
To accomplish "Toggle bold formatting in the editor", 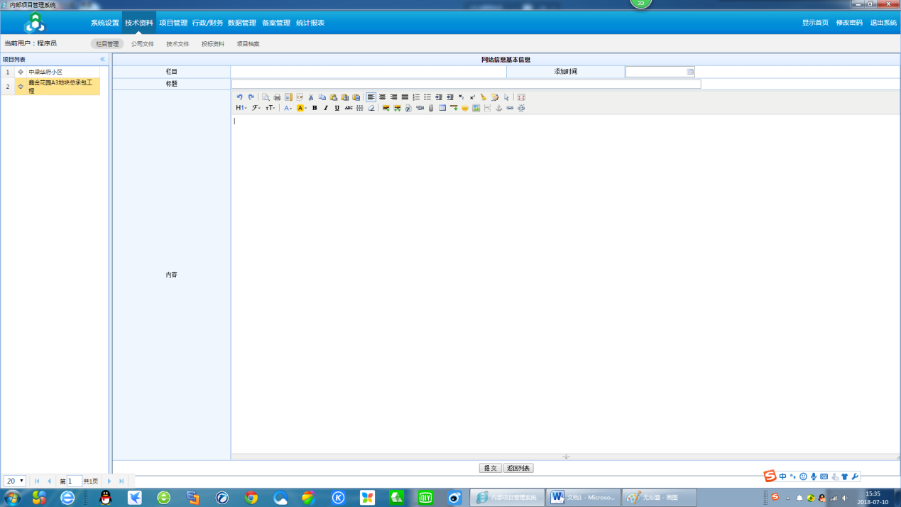I will tap(315, 108).
